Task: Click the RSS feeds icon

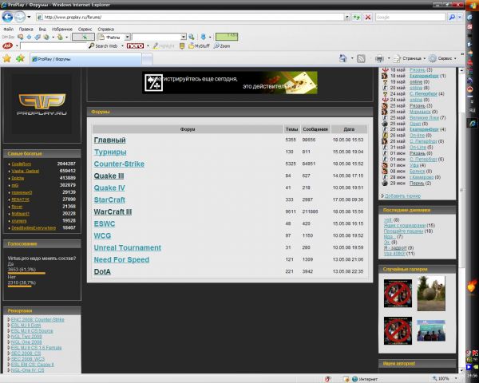Action: click(x=361, y=58)
